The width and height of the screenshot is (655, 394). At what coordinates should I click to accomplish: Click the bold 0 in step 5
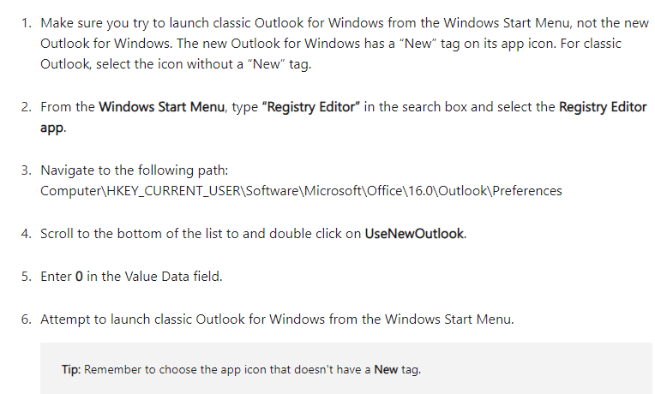(79, 277)
